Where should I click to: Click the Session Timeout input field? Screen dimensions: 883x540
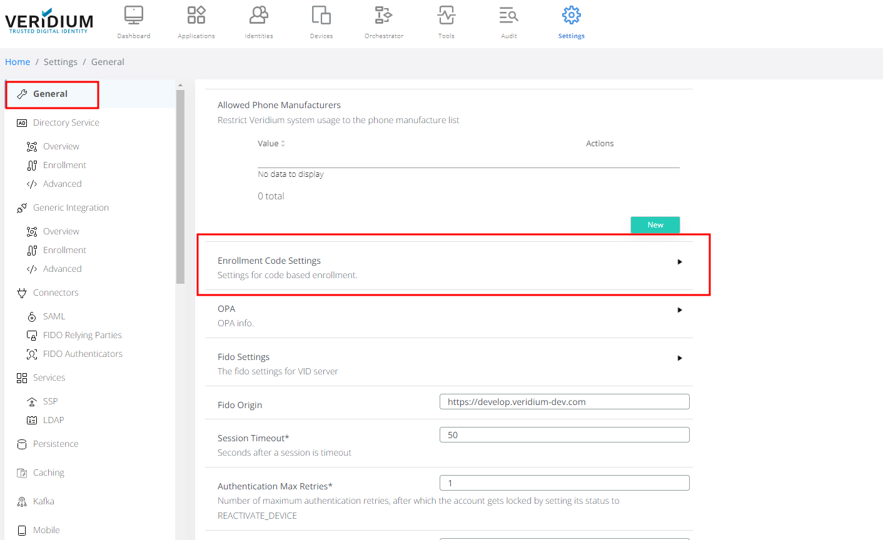564,435
